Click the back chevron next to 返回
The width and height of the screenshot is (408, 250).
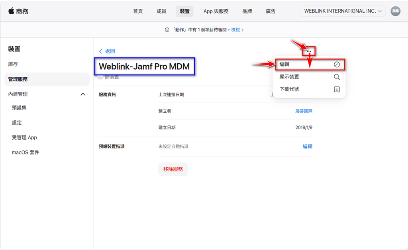pos(100,51)
